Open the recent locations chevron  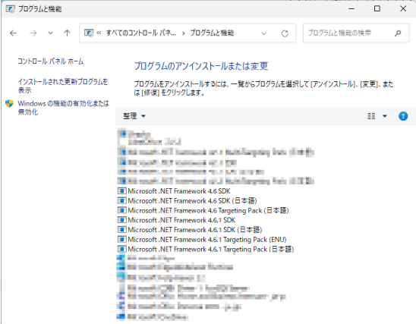pyautogui.click(x=50, y=33)
